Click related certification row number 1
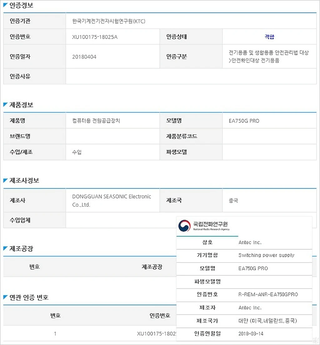 coord(55,334)
